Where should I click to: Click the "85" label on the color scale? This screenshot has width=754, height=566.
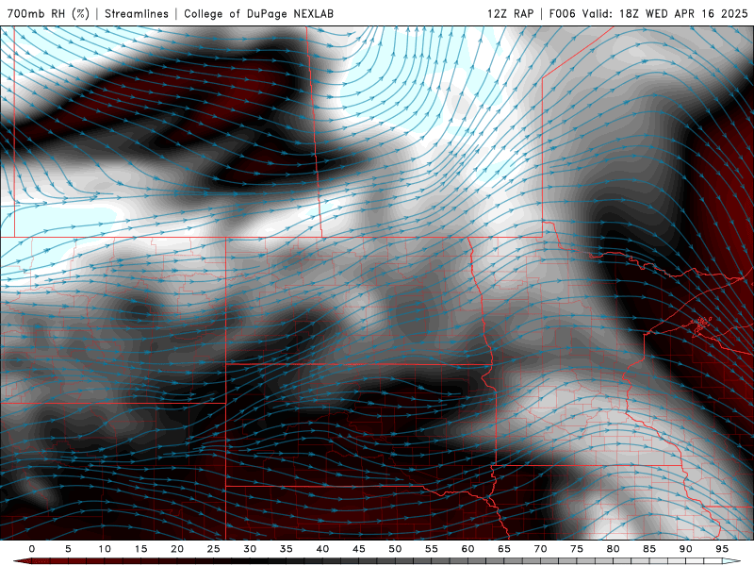(649, 549)
